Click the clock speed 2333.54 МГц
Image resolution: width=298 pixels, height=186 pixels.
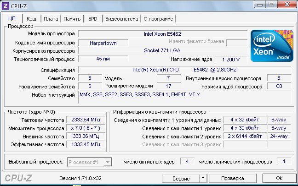86,120
